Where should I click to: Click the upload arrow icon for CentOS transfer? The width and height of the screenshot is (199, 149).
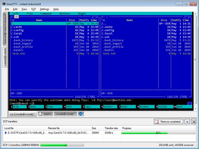coord(6,133)
